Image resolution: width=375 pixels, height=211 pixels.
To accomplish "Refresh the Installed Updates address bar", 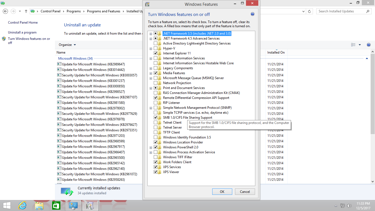I will pos(309,11).
